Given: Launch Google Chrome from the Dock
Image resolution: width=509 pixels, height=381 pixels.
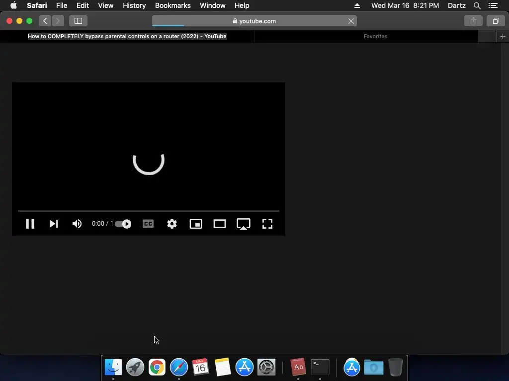Looking at the screenshot, I should (x=157, y=368).
